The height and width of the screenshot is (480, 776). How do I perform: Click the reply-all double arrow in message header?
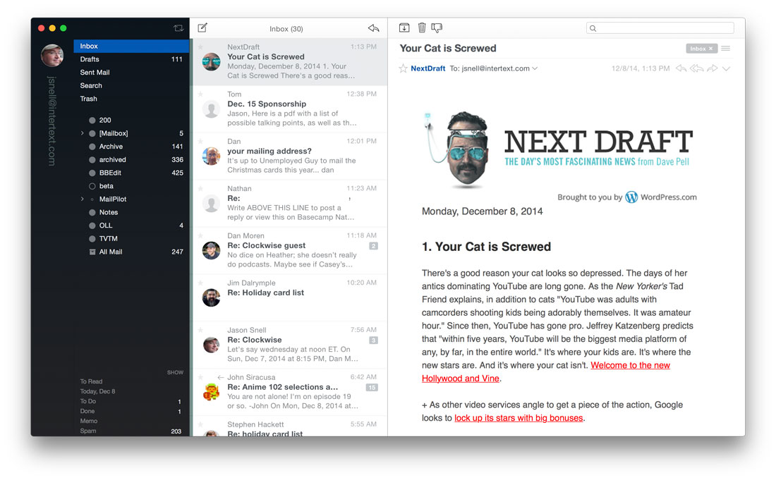(x=696, y=68)
